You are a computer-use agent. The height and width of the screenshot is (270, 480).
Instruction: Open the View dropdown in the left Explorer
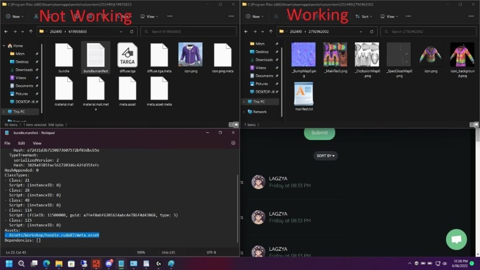[x=150, y=16]
